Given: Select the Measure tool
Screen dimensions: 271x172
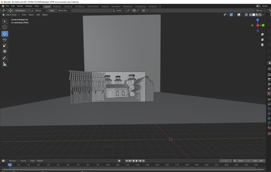Looking at the screenshot, I should (5, 64).
